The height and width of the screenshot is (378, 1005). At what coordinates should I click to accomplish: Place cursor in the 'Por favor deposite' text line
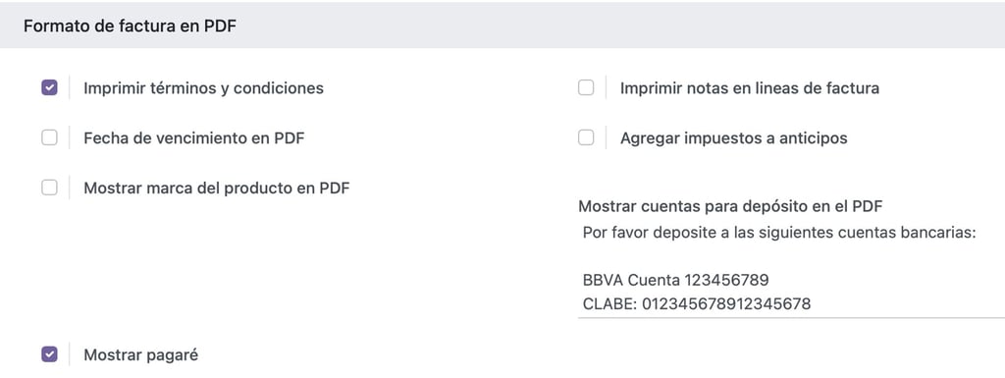(778, 233)
